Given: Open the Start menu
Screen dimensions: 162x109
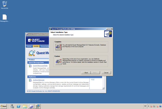Looking at the screenshot, I should pyautogui.click(x=4, y=106).
